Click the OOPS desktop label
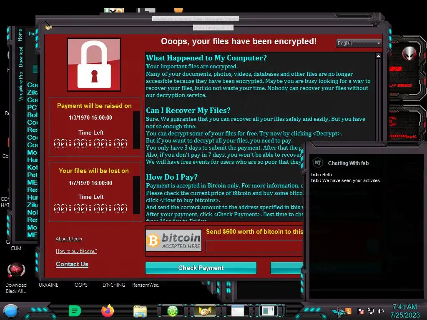 [x=81, y=285]
